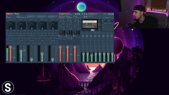This screenshot has height=95, width=169.
Task: Open the A3 hardware out selector
Action: click(87, 14)
